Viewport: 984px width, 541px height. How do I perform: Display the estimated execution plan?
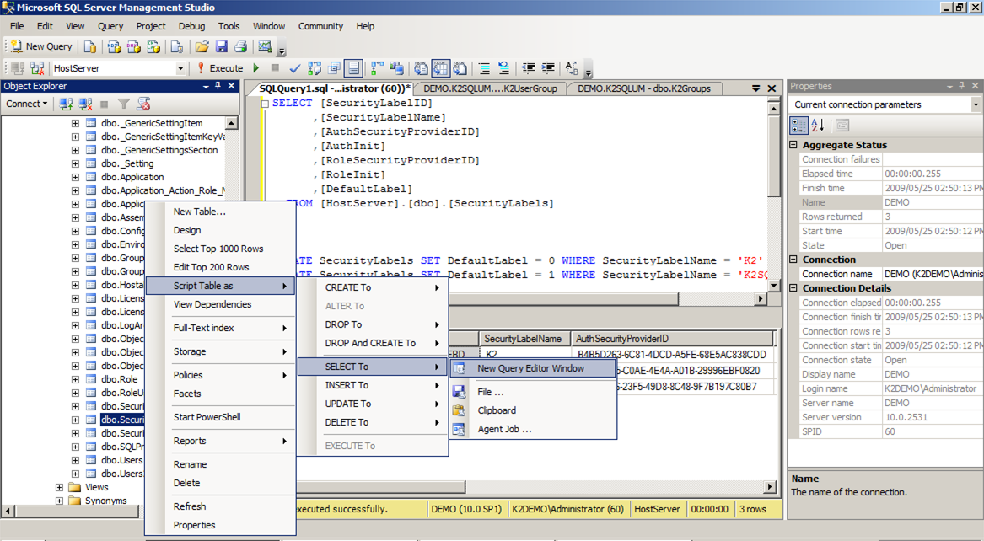[x=315, y=67]
